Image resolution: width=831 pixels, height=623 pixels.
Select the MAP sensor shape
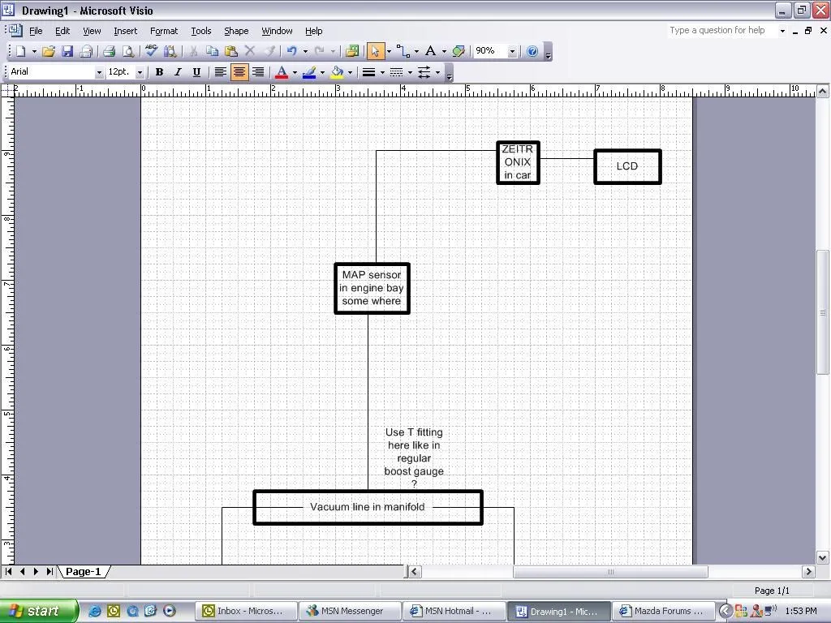[372, 288]
